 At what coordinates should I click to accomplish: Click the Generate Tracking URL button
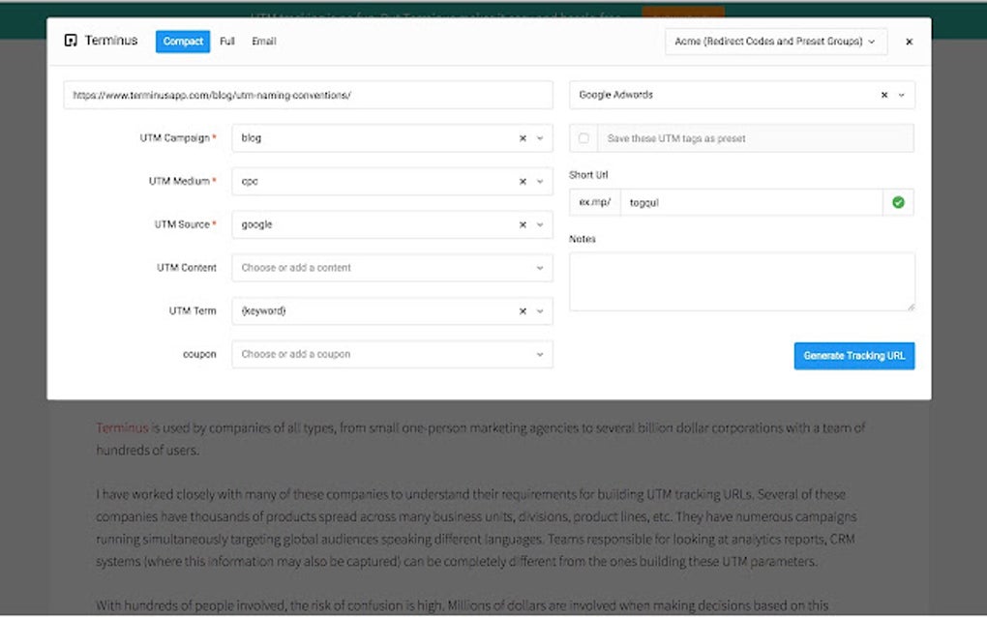tap(853, 355)
